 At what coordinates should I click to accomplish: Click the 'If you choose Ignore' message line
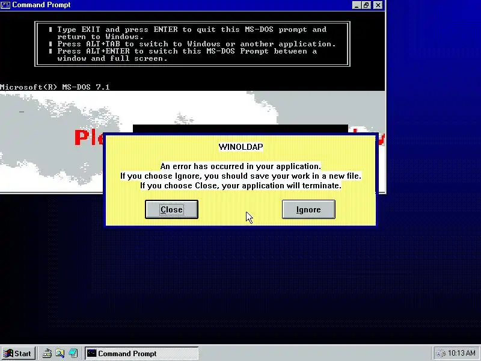[x=241, y=176]
